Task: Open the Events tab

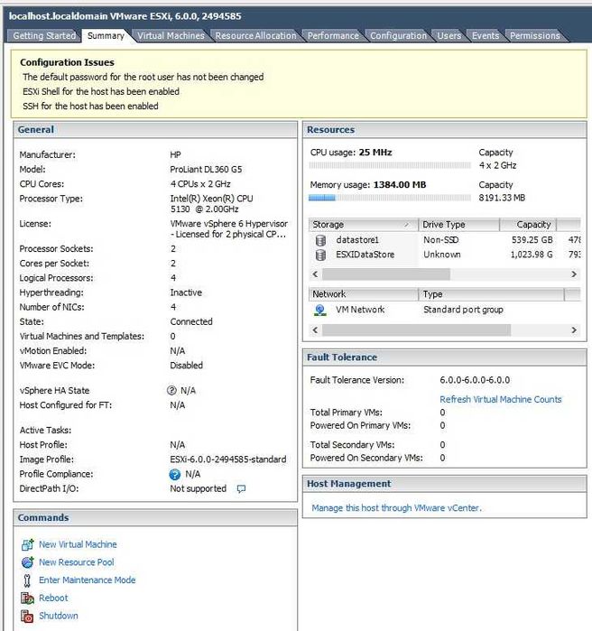Action: (485, 36)
